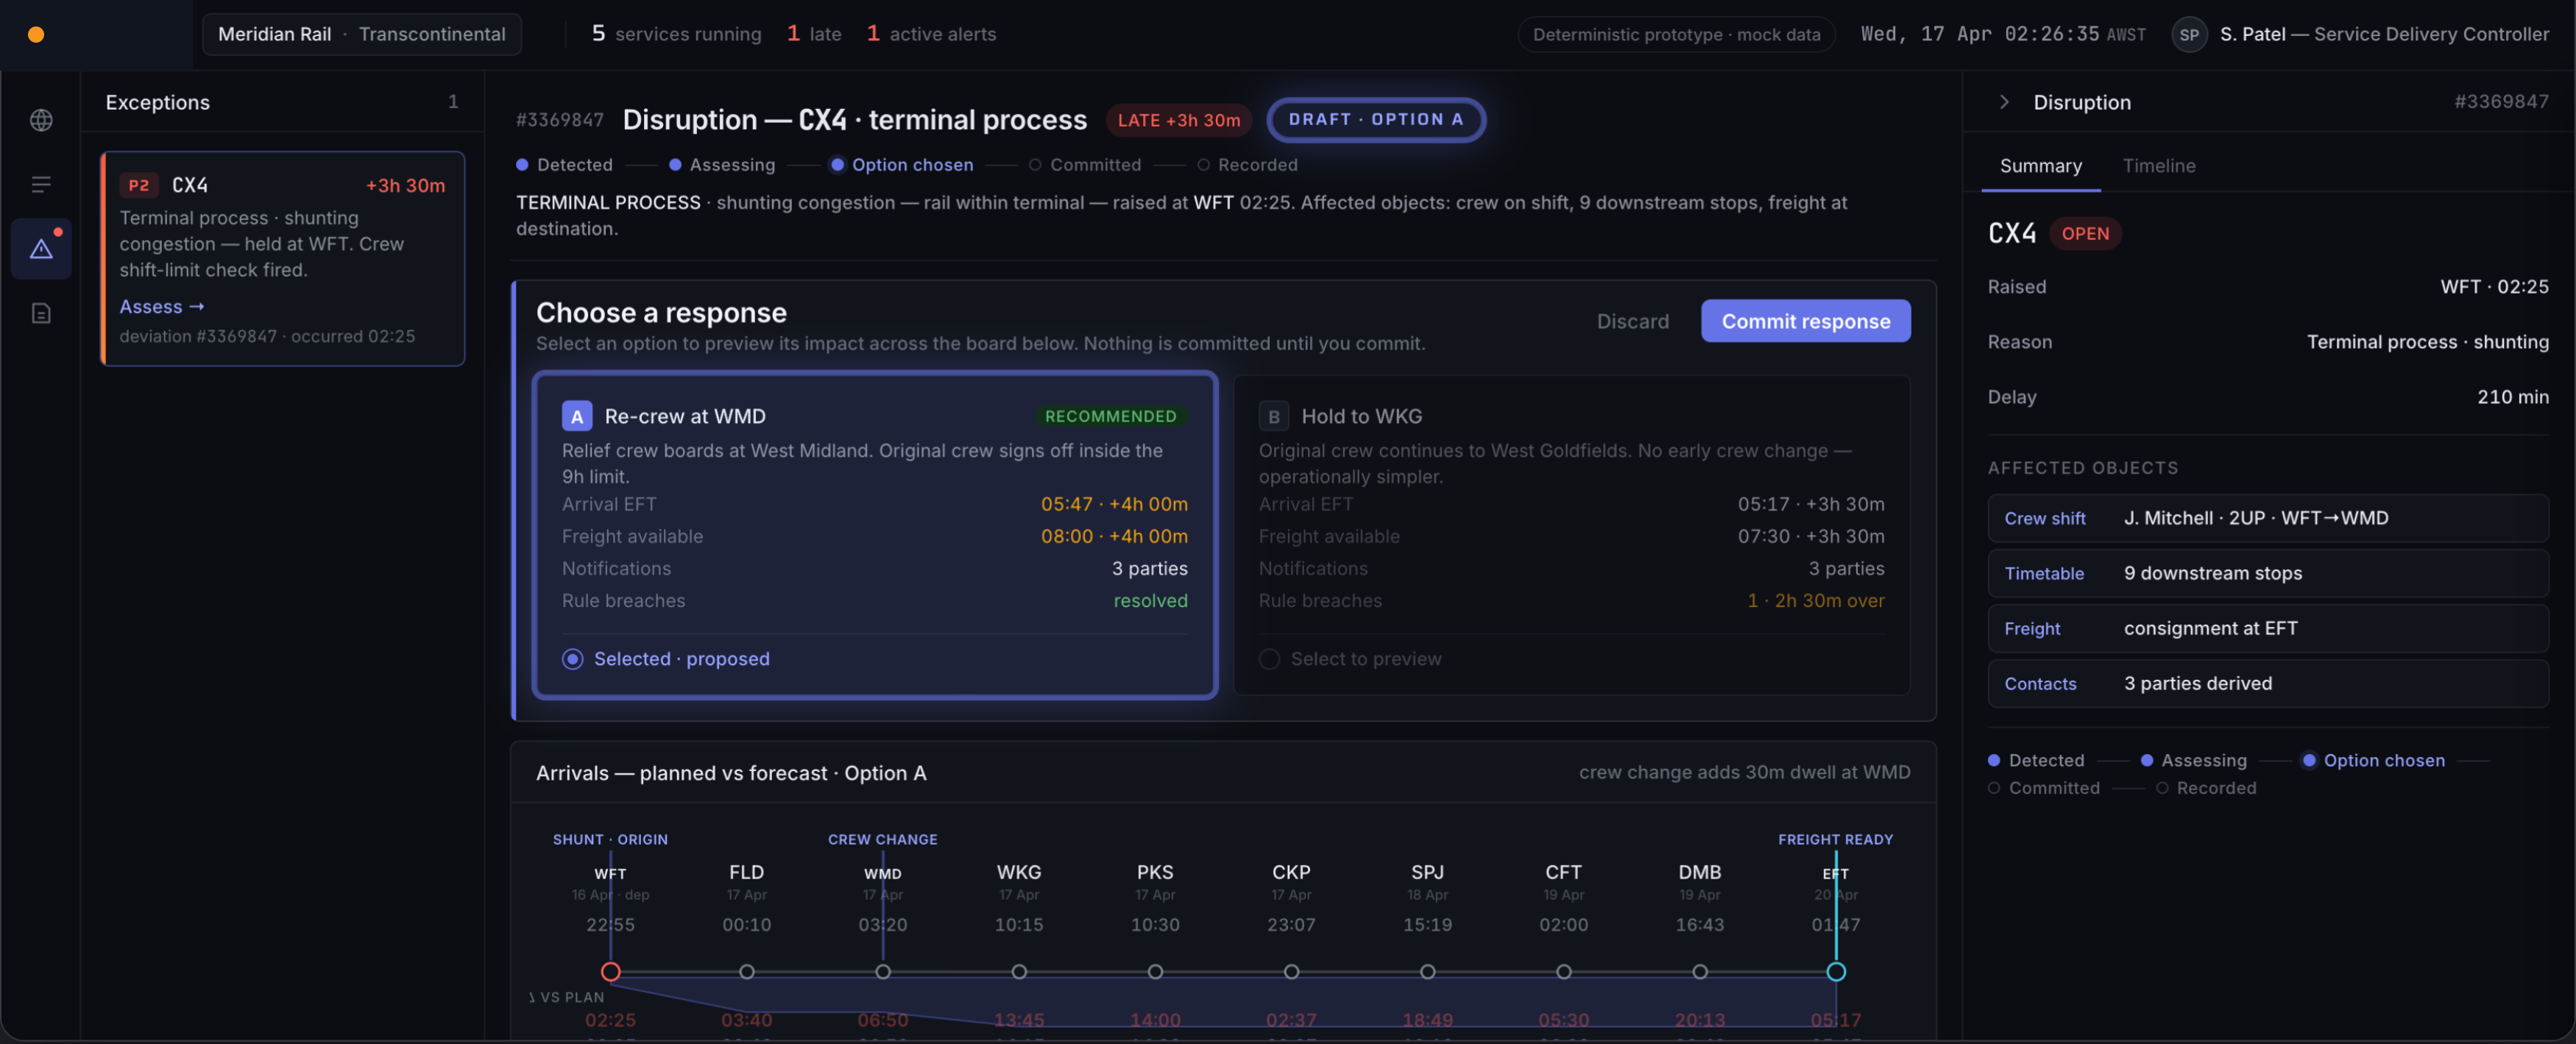Click the RECOMMENDED tag on option A
Image resolution: width=2576 pixels, height=1044 pixels.
coord(1110,416)
